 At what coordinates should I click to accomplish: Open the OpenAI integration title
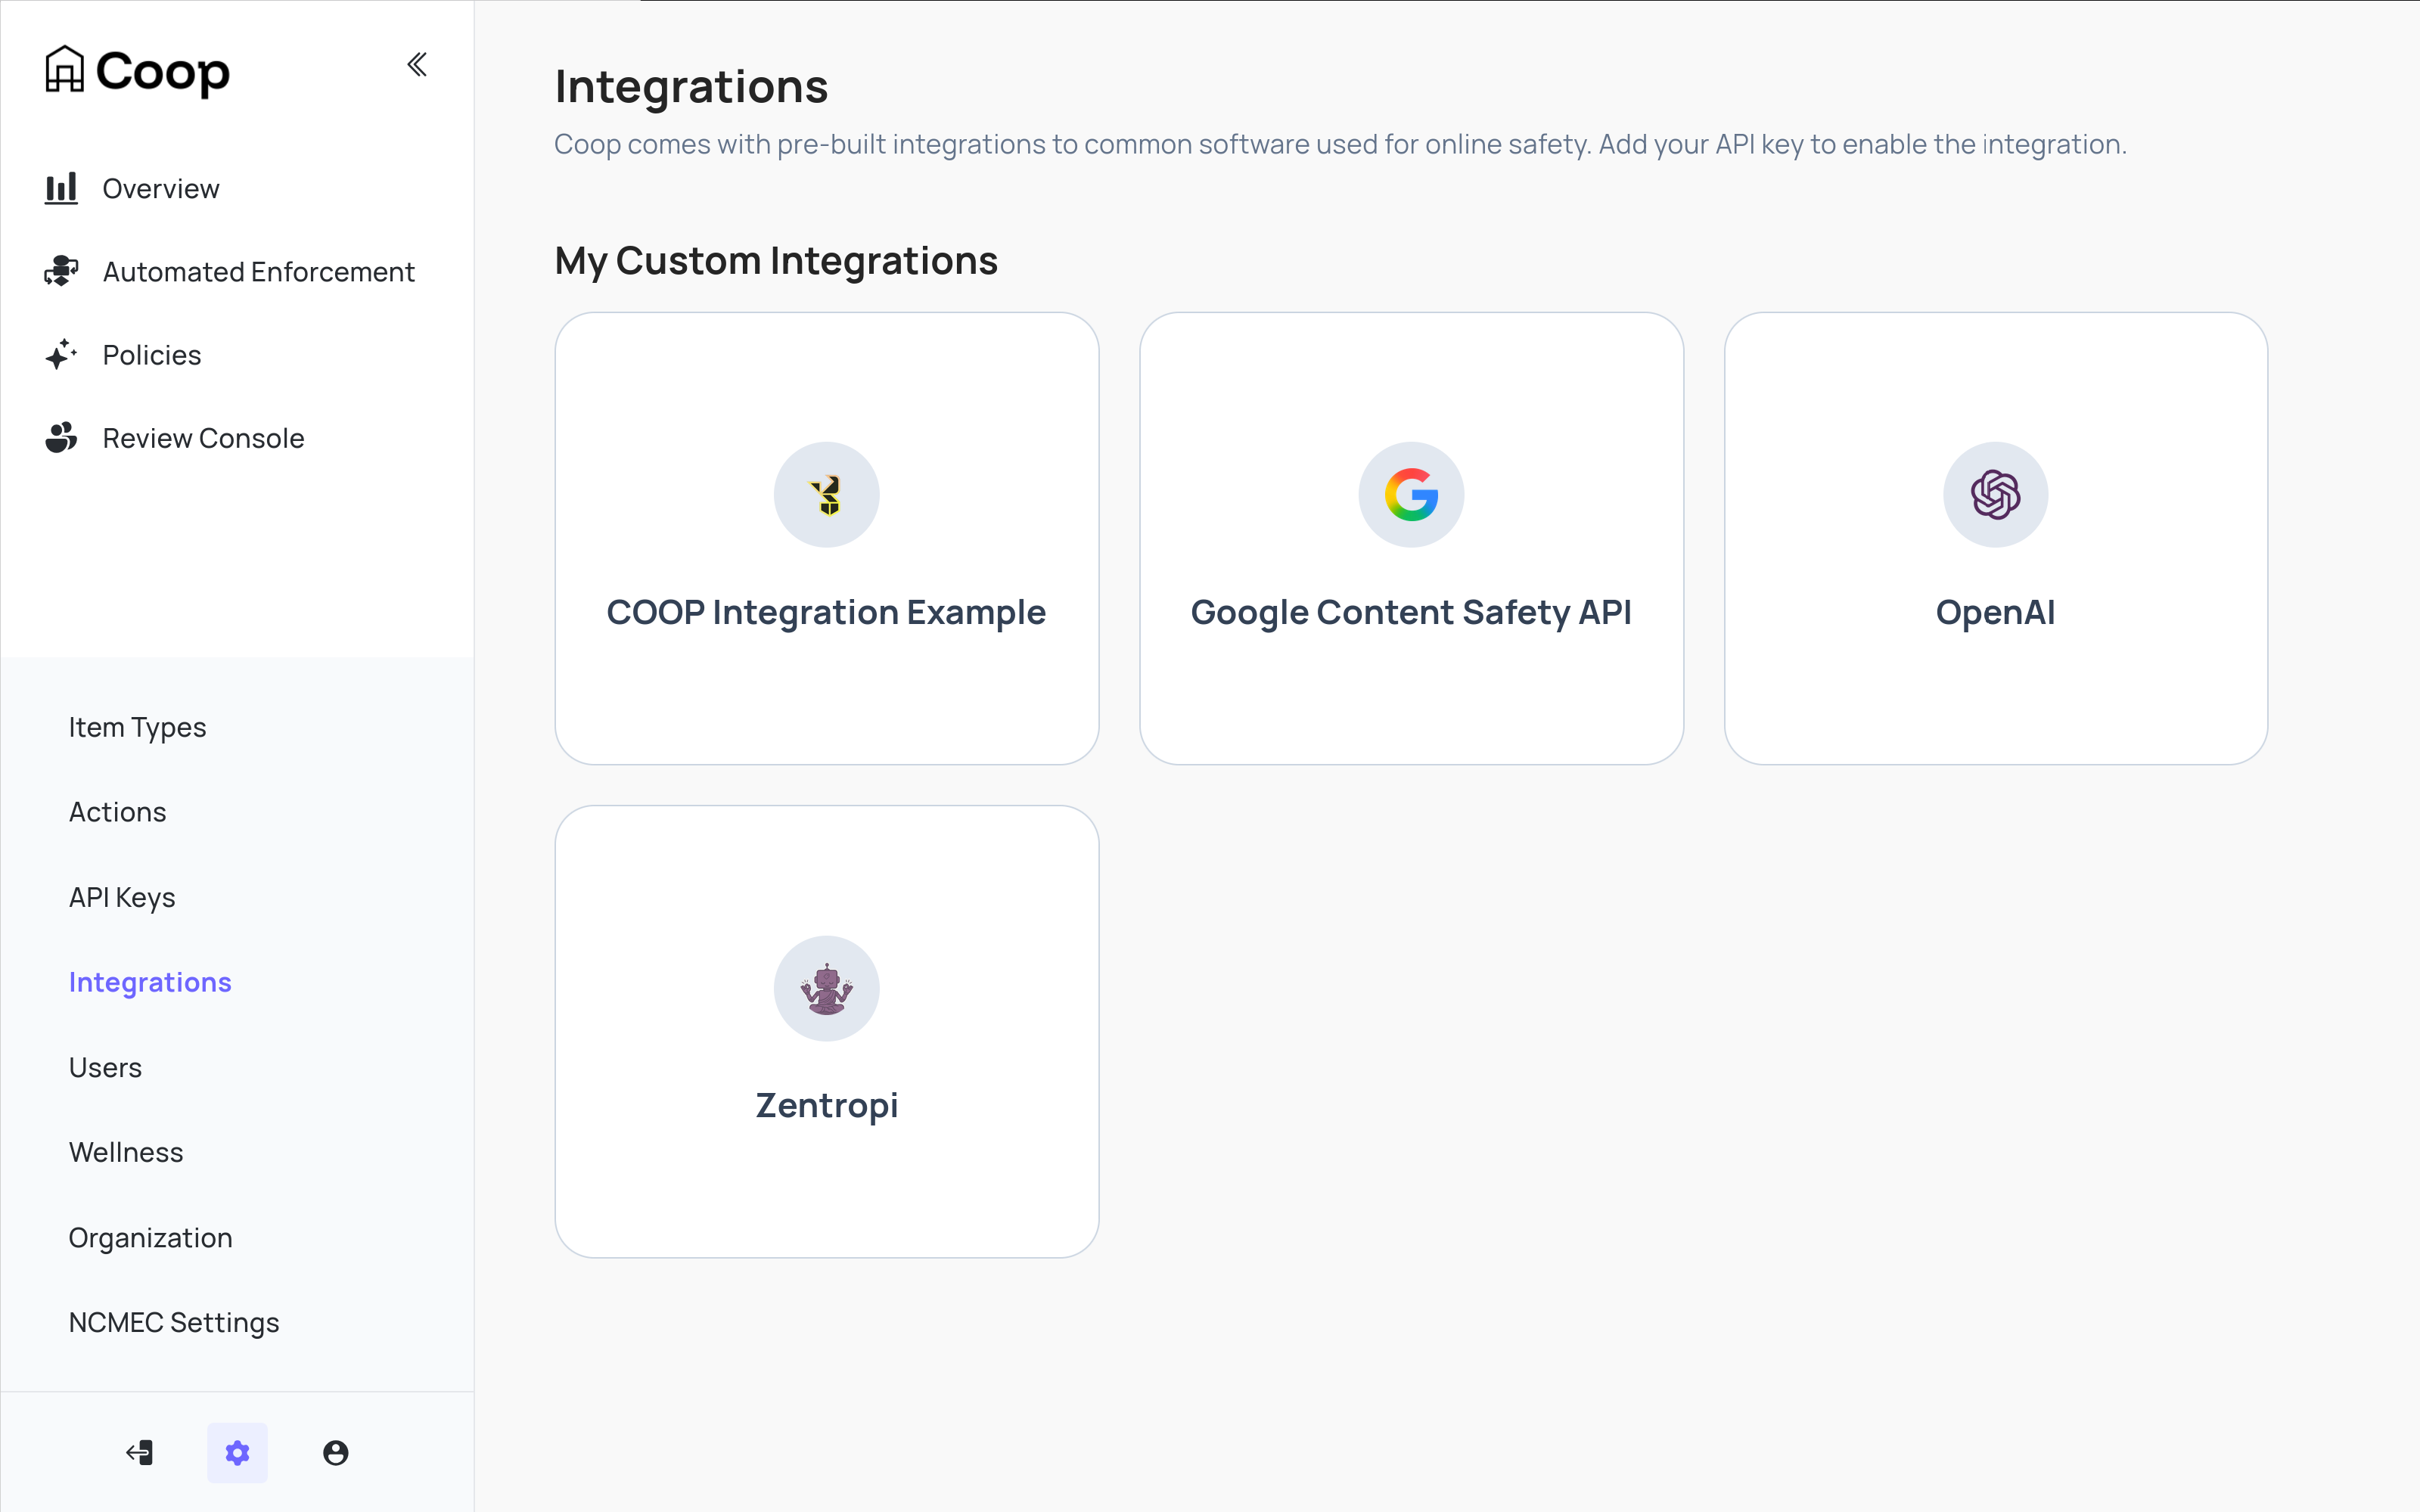1995,611
